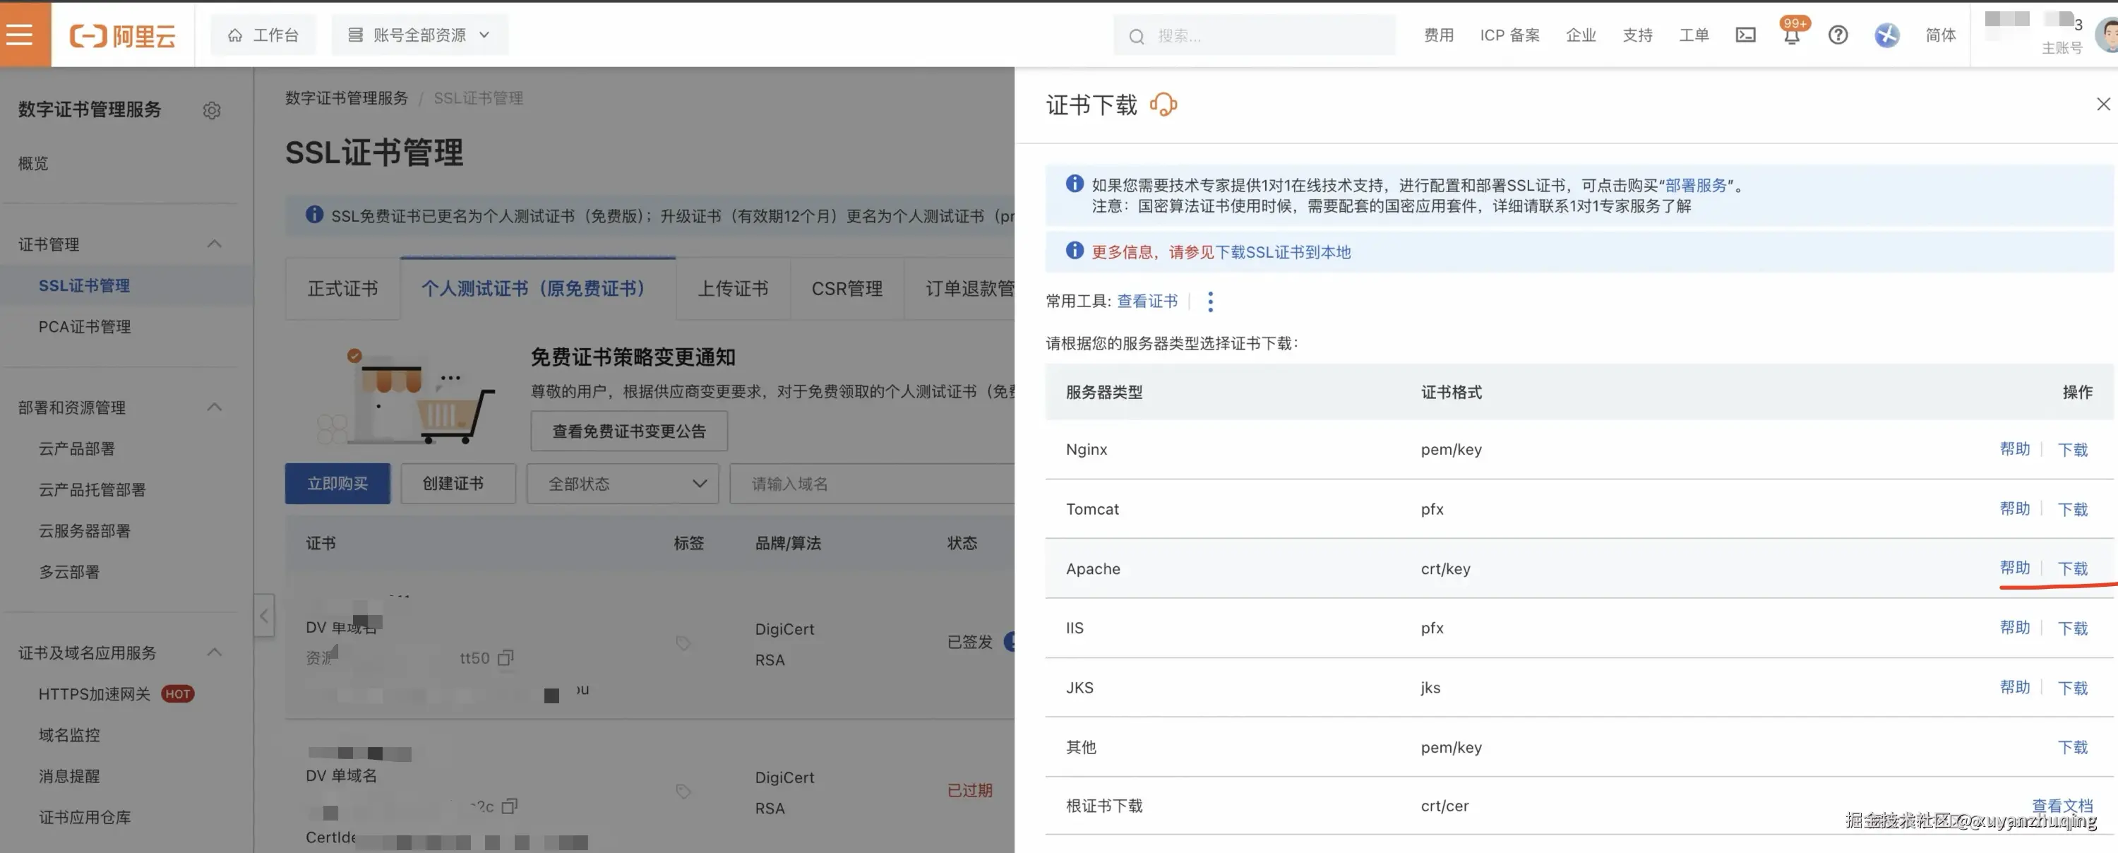Collapse the left sidebar with the arrow handle

(x=263, y=615)
